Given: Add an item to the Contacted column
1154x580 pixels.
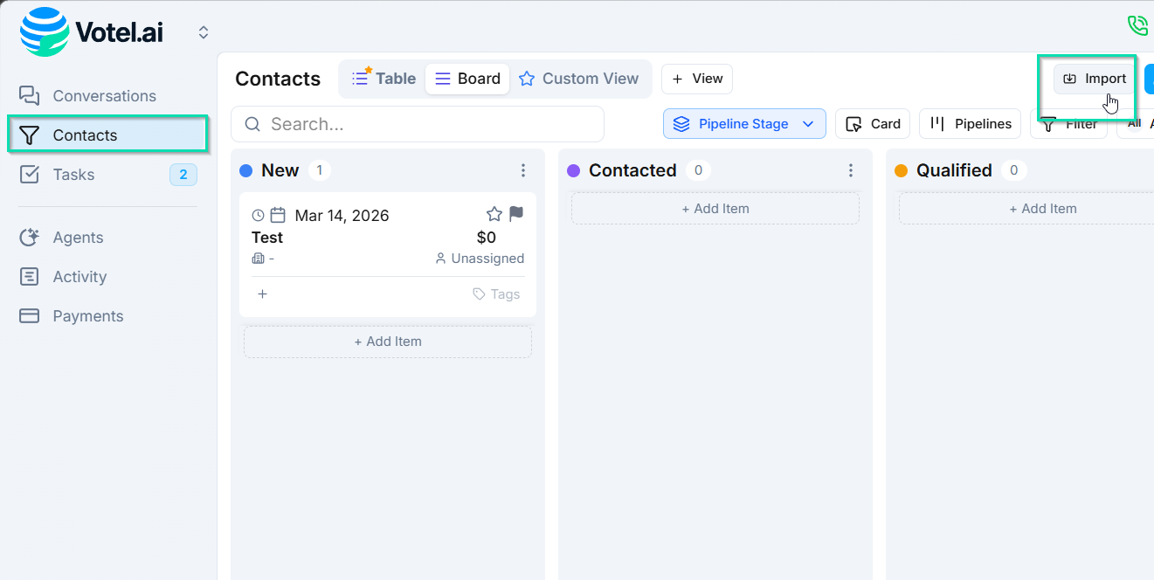Looking at the screenshot, I should coord(715,208).
